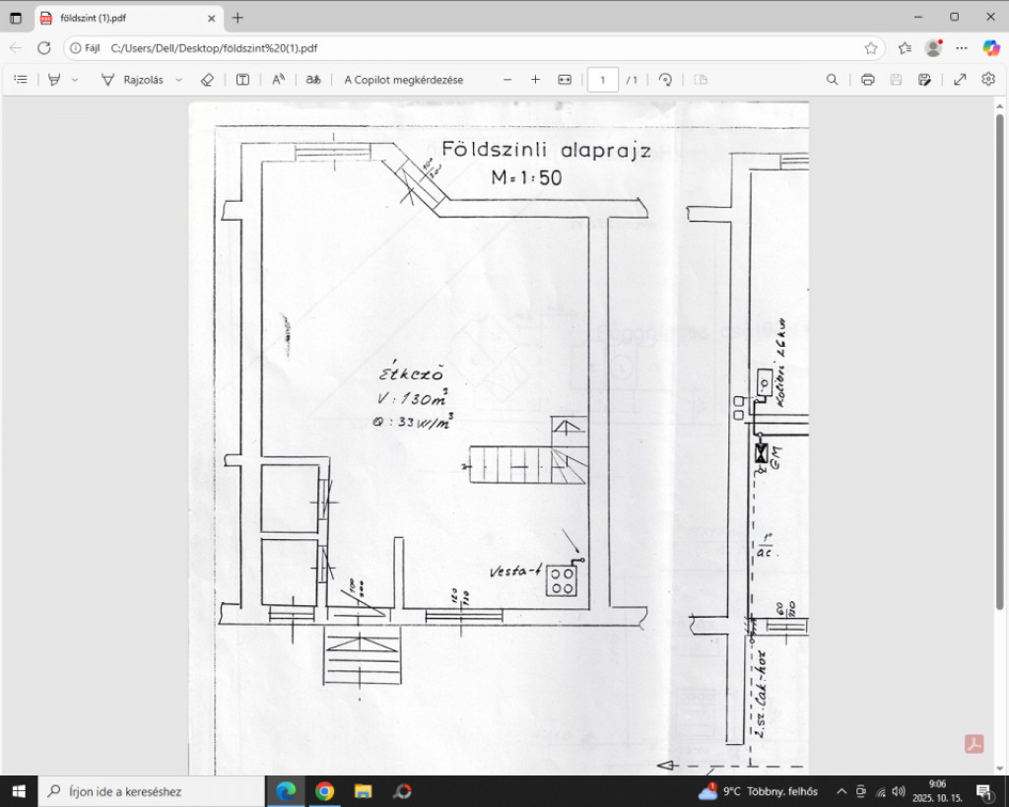This screenshot has height=807, width=1009.
Task: Open the PDF table of contents panel
Action: tap(21, 80)
